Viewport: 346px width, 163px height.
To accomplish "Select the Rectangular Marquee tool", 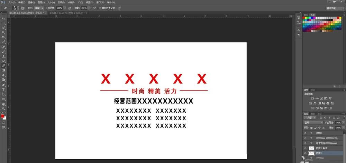I will pyautogui.click(x=3, y=23).
